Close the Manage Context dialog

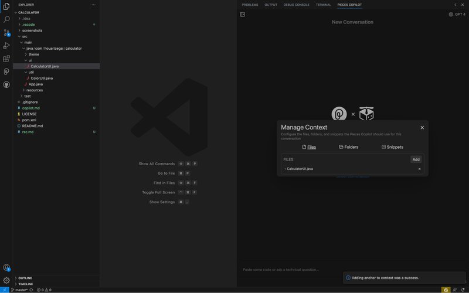coord(422,128)
